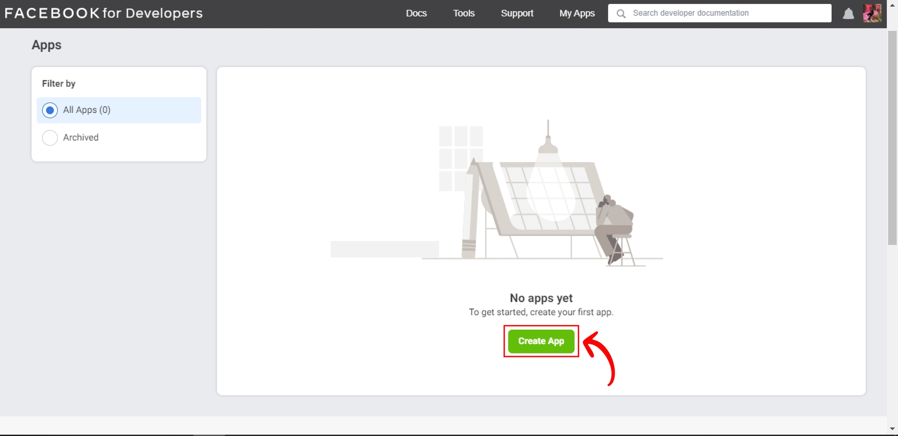898x436 pixels.
Task: Open the Docs menu
Action: coord(416,13)
